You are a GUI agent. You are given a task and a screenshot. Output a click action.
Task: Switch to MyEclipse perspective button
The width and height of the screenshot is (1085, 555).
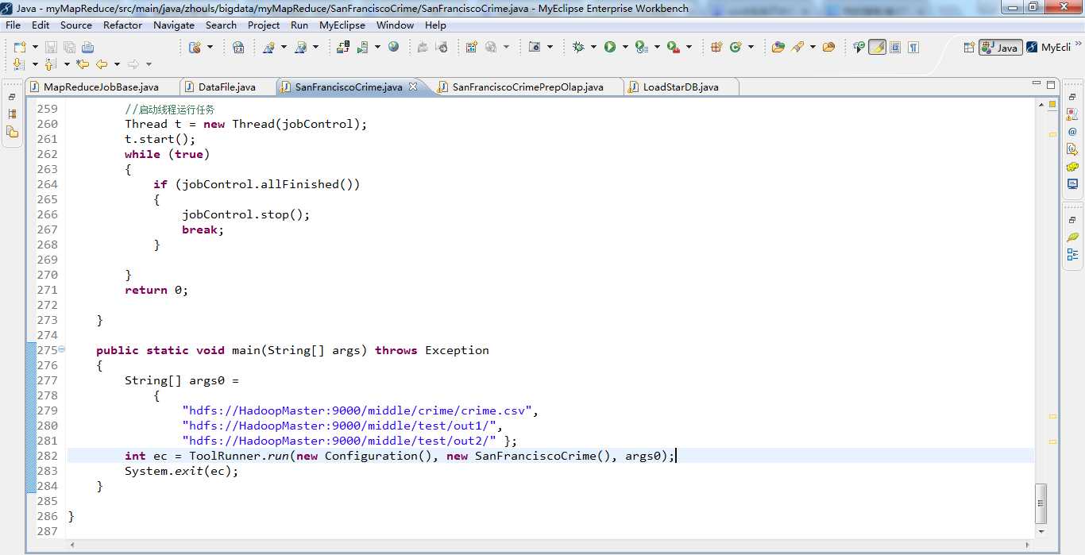(1048, 48)
